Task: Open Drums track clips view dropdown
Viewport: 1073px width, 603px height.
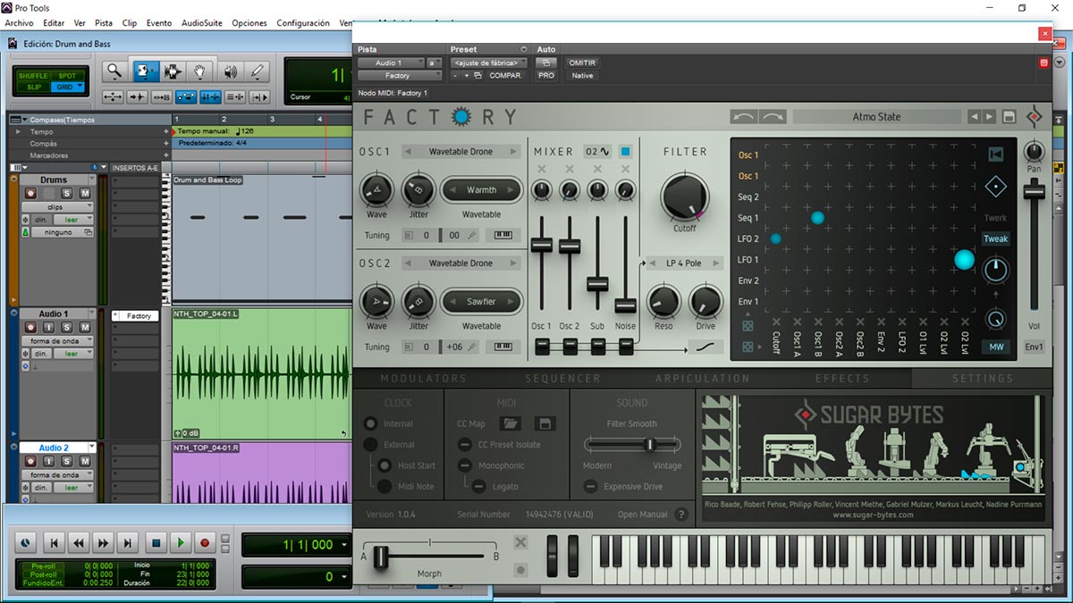Action: [59, 207]
